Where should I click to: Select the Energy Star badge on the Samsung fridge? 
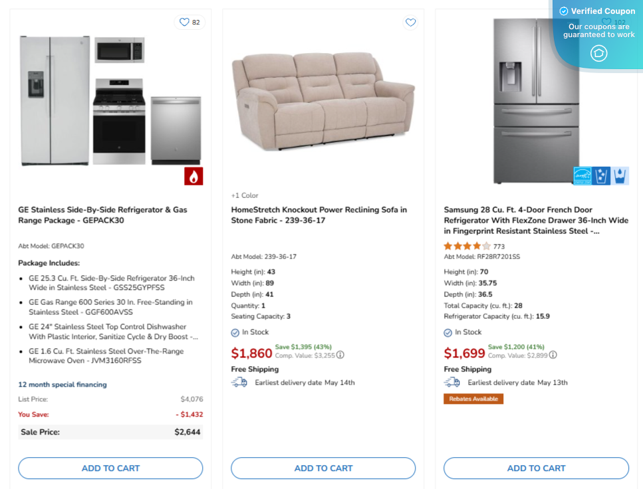point(582,175)
